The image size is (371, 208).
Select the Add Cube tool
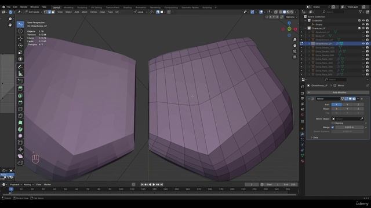[x=20, y=81]
